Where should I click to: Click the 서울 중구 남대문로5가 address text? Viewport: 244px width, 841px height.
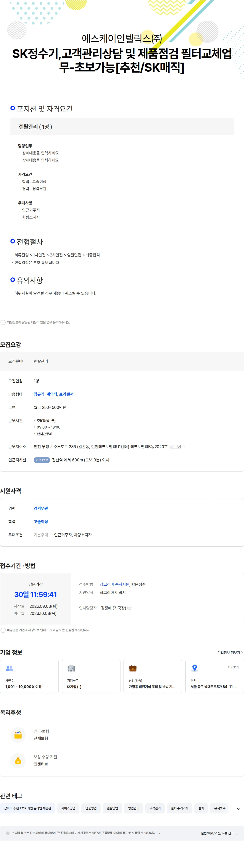[x=213, y=687]
